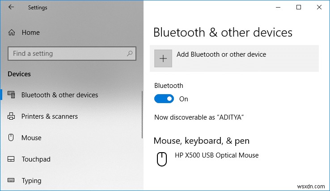
Task: Open Printers & scanners settings page
Action: coord(49,116)
